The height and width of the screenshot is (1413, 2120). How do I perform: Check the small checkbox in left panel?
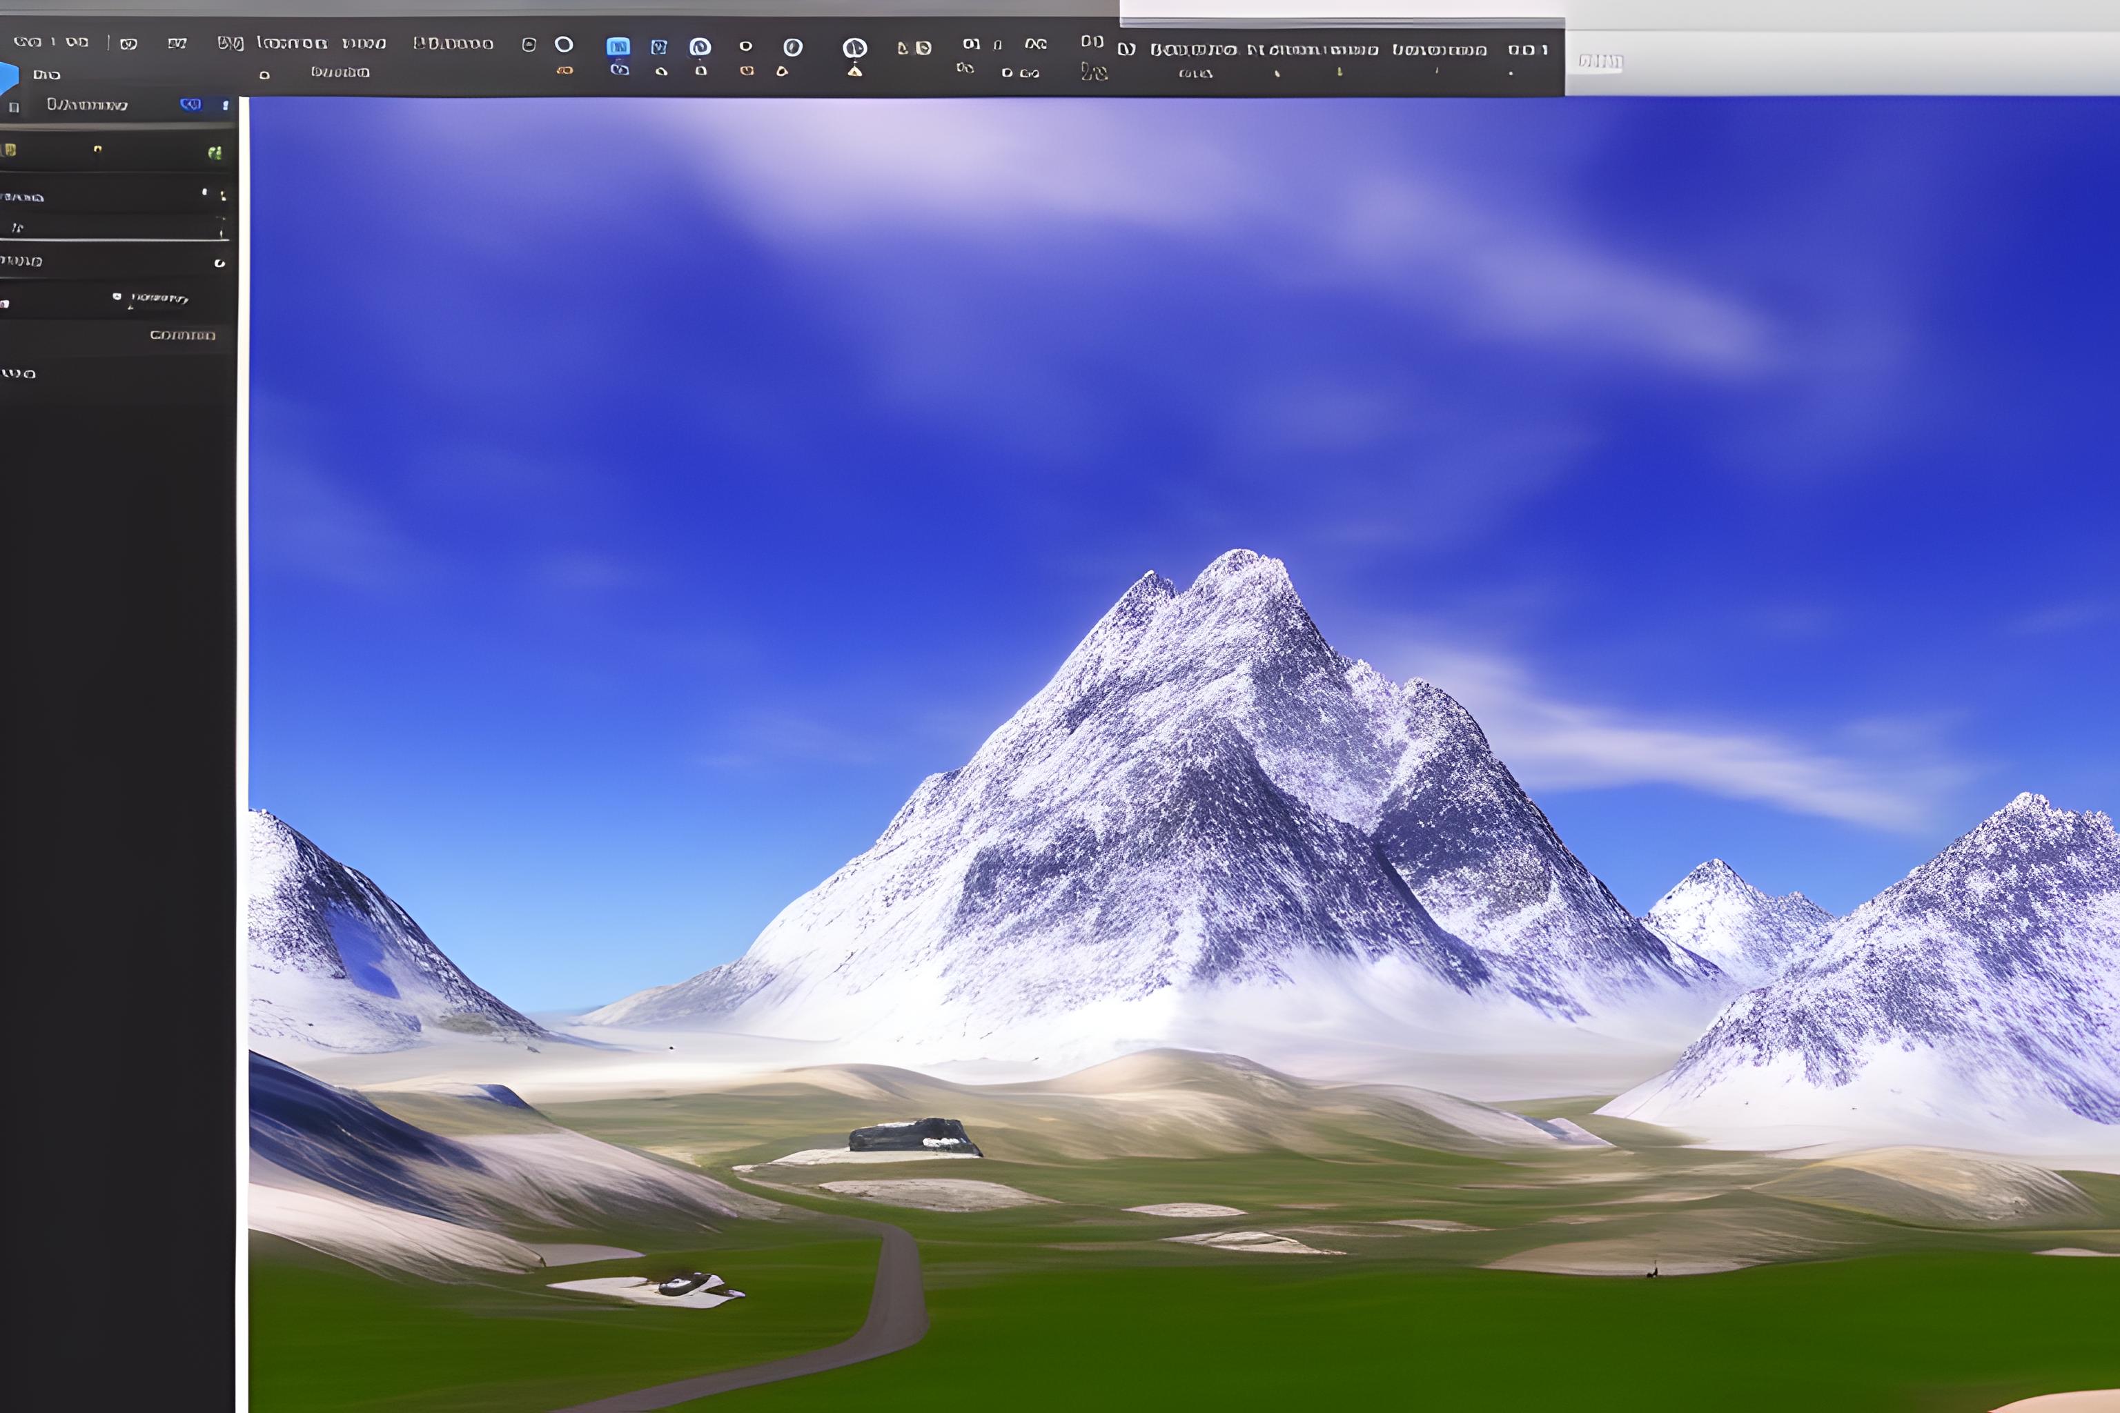pyautogui.click(x=117, y=295)
